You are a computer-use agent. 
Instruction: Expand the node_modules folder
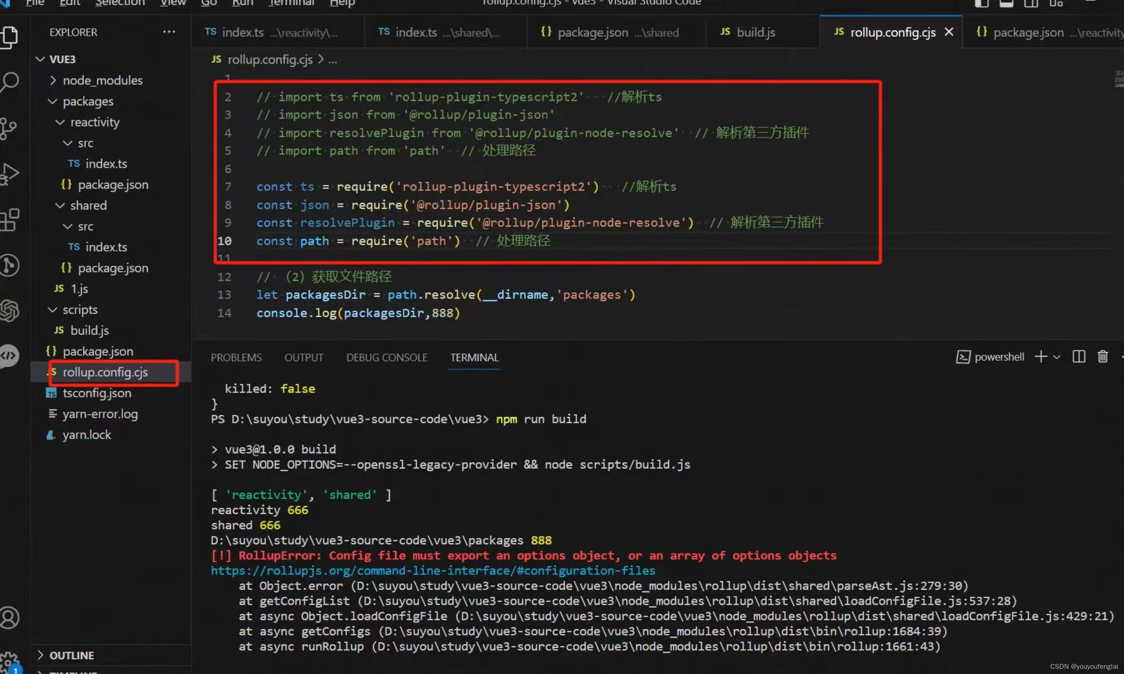pyautogui.click(x=53, y=80)
